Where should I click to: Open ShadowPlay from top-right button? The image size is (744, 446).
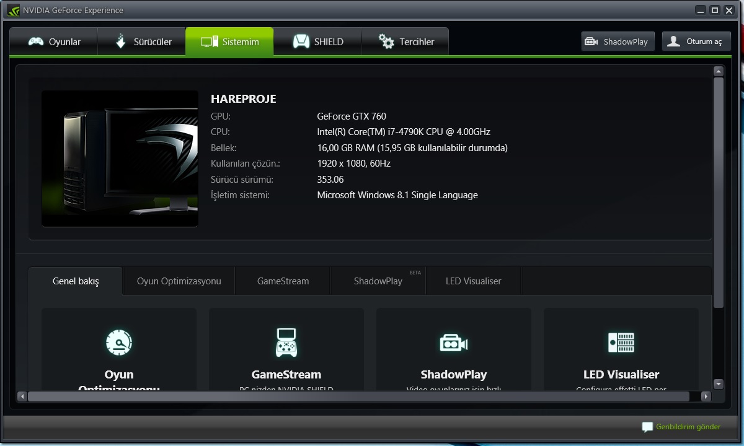coord(618,42)
